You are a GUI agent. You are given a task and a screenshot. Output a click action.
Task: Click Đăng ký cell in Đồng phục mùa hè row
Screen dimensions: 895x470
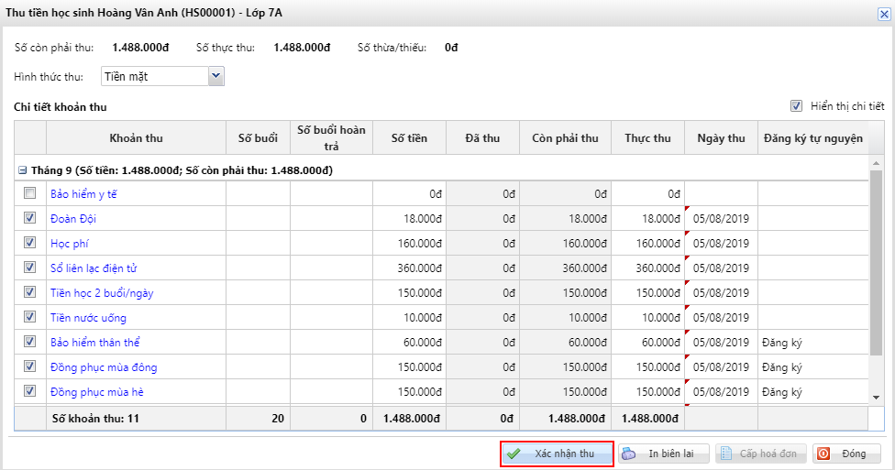[812, 392]
